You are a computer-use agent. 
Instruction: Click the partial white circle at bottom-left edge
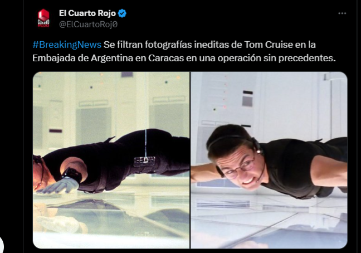[x=1, y=245]
